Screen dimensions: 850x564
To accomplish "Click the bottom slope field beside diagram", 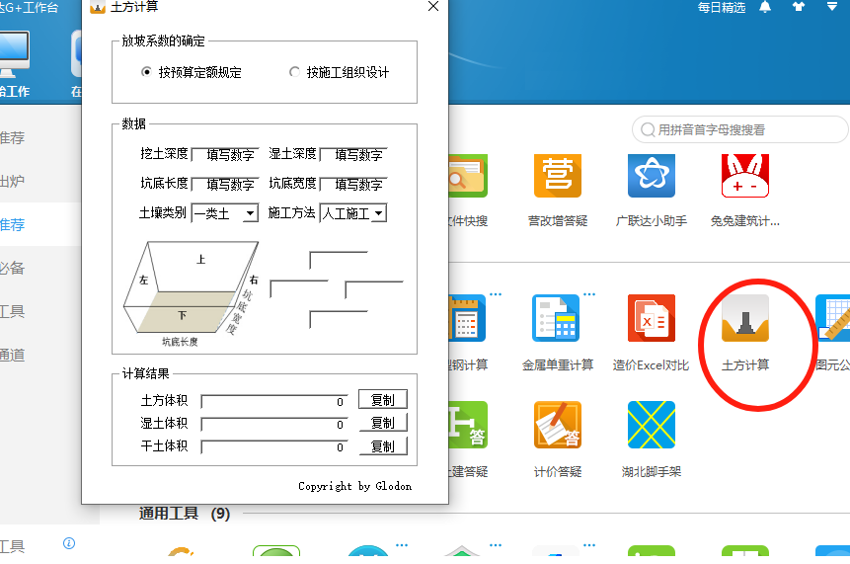I will tap(339, 319).
